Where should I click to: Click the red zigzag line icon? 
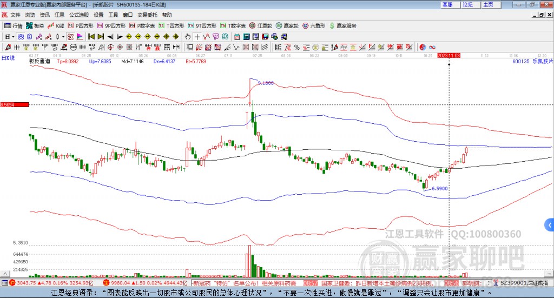point(206,37)
